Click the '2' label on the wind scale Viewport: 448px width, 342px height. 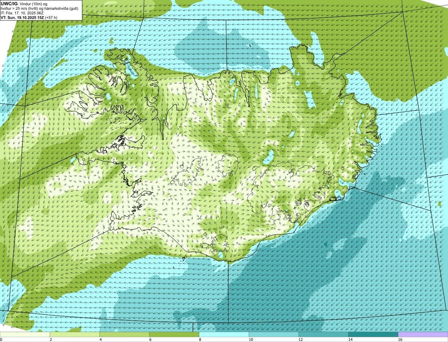click(x=51, y=340)
